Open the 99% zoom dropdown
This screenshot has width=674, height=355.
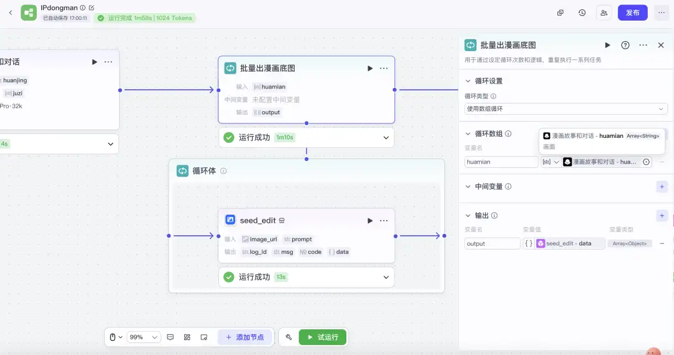pos(144,338)
